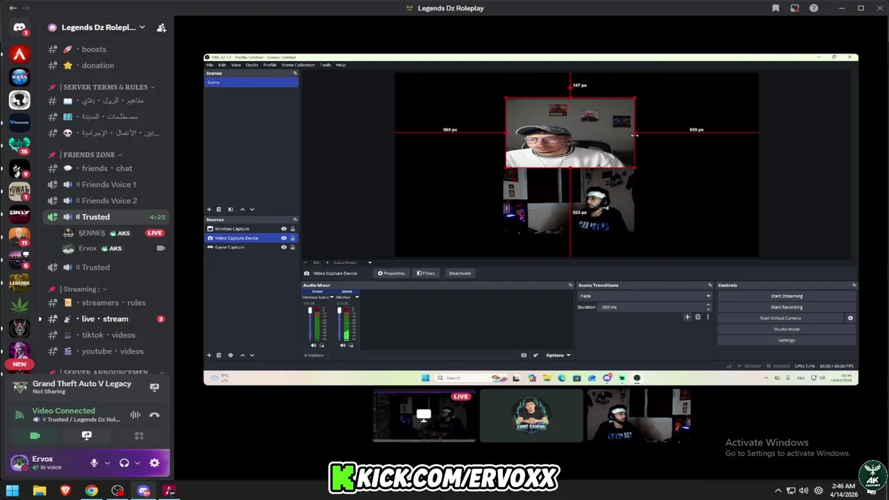Open the OBS Scene Collection menu
The height and width of the screenshot is (500, 889).
coord(299,65)
